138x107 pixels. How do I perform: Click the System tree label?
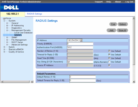[x=12, y=21]
